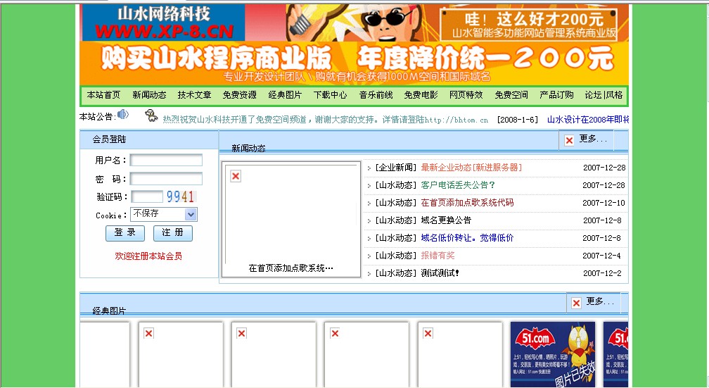Viewport: 709px width, 388px height.
Task: Click the 哇!这么好才200元 banner ad
Action: (x=528, y=25)
